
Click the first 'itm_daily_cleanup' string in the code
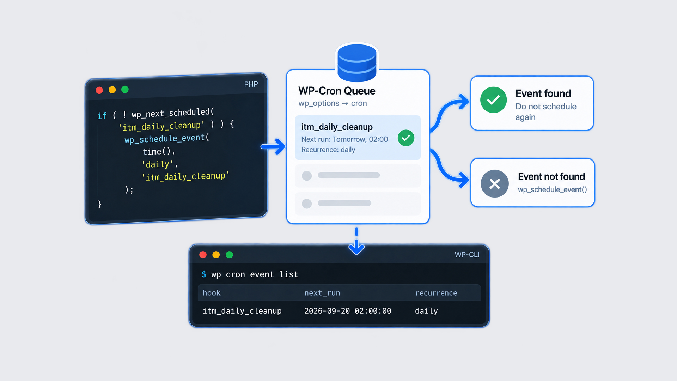tap(161, 126)
